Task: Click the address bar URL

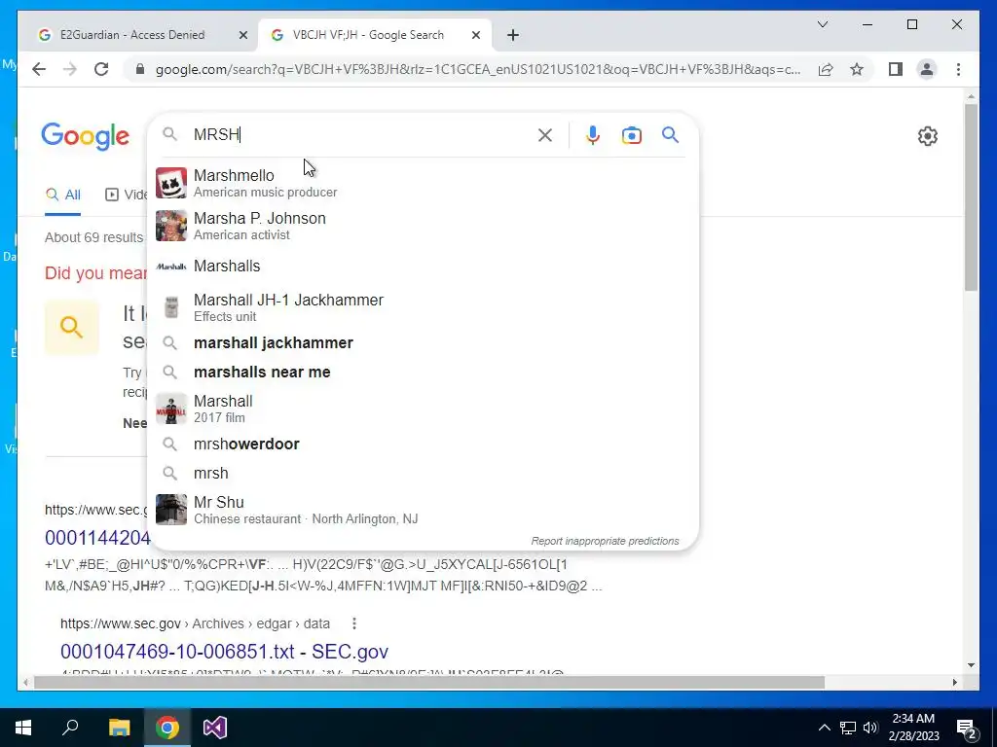Action: pos(477,69)
